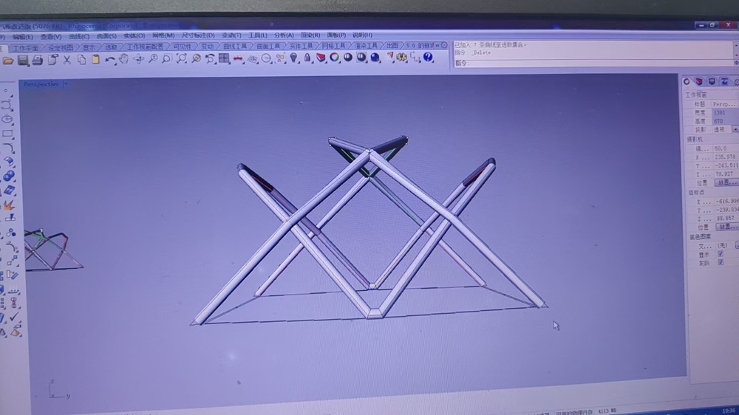
Task: Click the options gear icon
Action: [x=401, y=58]
